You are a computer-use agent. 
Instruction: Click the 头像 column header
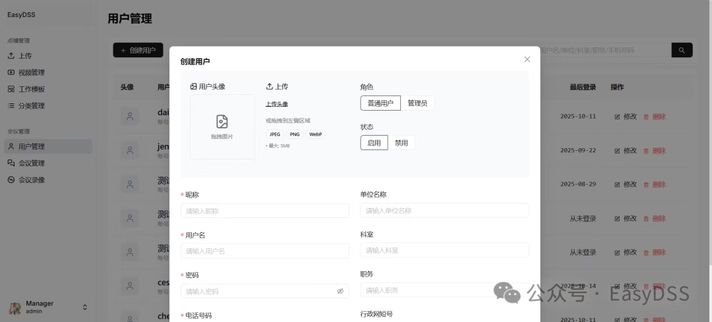coord(127,87)
